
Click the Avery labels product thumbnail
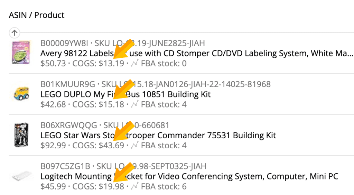(x=21, y=53)
